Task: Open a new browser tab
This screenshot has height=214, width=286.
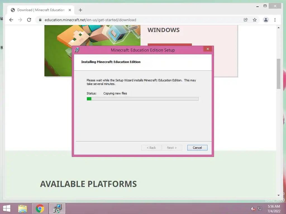Action: [80, 10]
